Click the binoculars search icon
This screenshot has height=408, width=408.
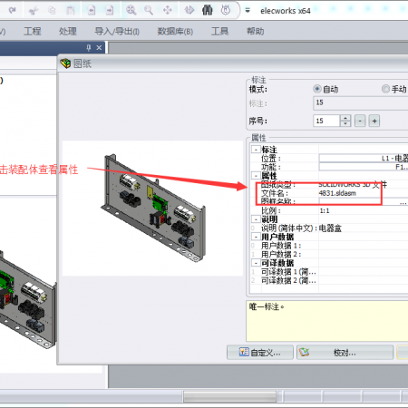(208, 10)
